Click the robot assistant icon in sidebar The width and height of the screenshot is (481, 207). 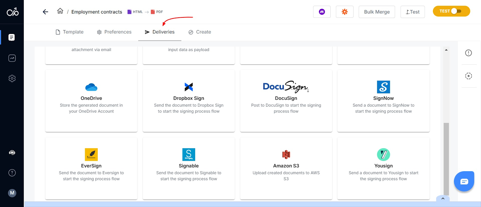[x=12, y=153]
